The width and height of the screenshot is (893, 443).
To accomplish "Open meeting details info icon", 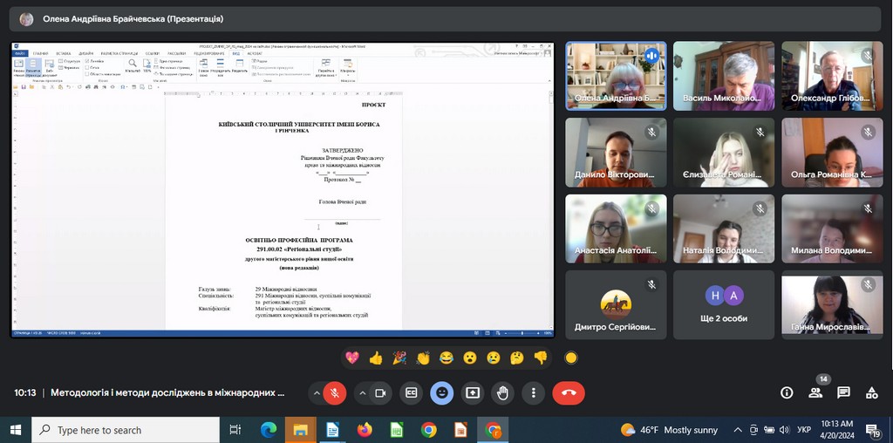I will point(787,393).
